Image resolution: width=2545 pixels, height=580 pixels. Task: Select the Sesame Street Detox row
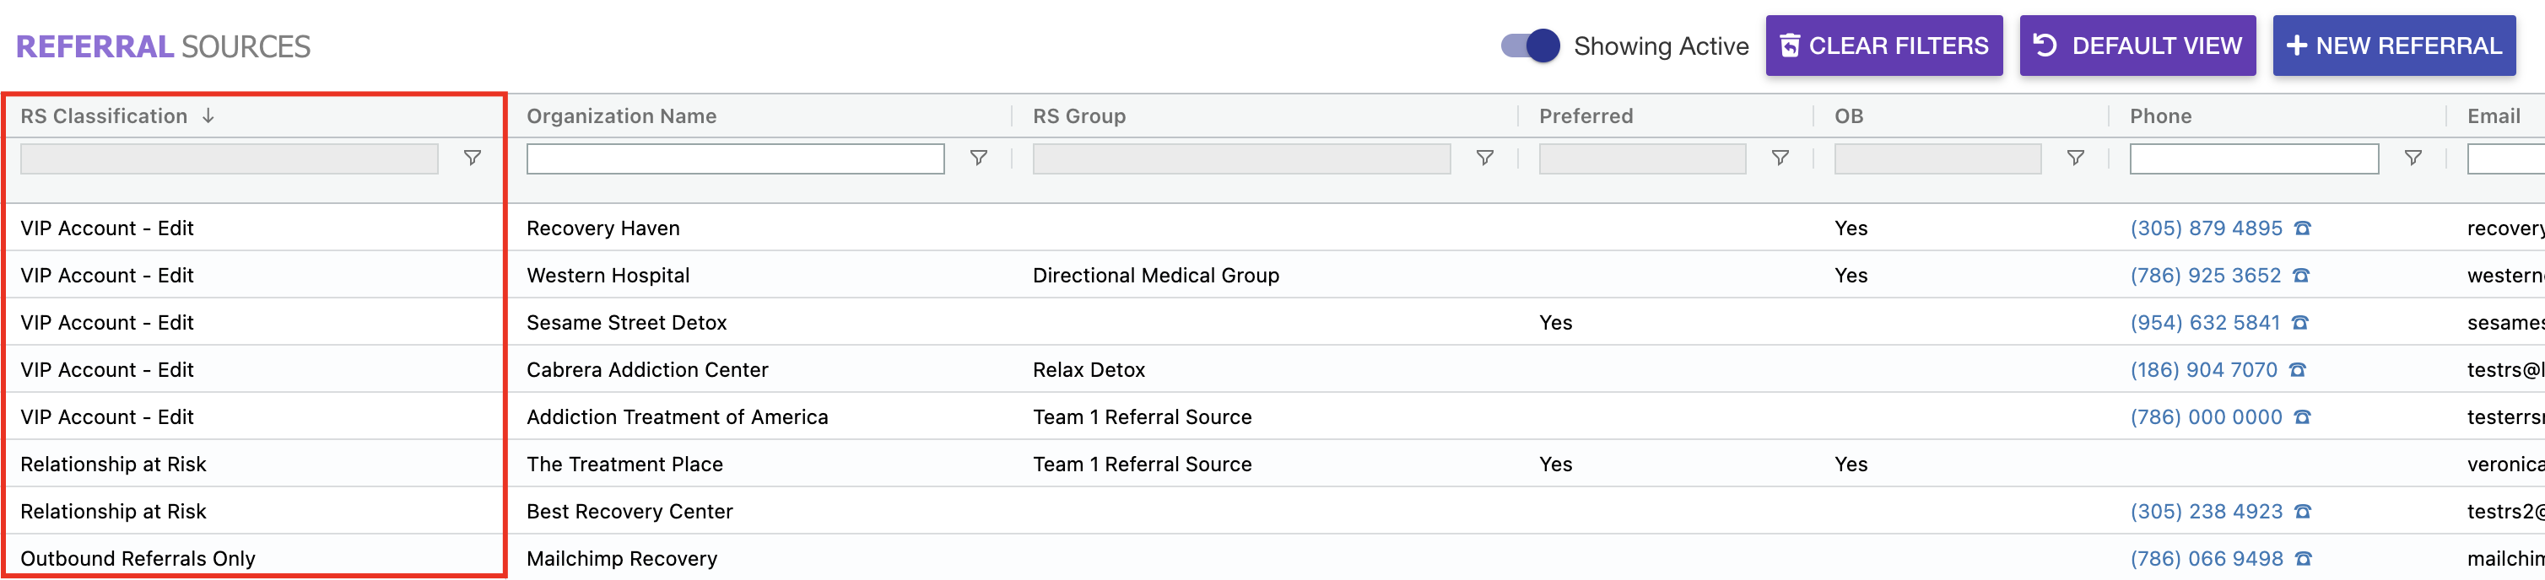pyautogui.click(x=626, y=323)
